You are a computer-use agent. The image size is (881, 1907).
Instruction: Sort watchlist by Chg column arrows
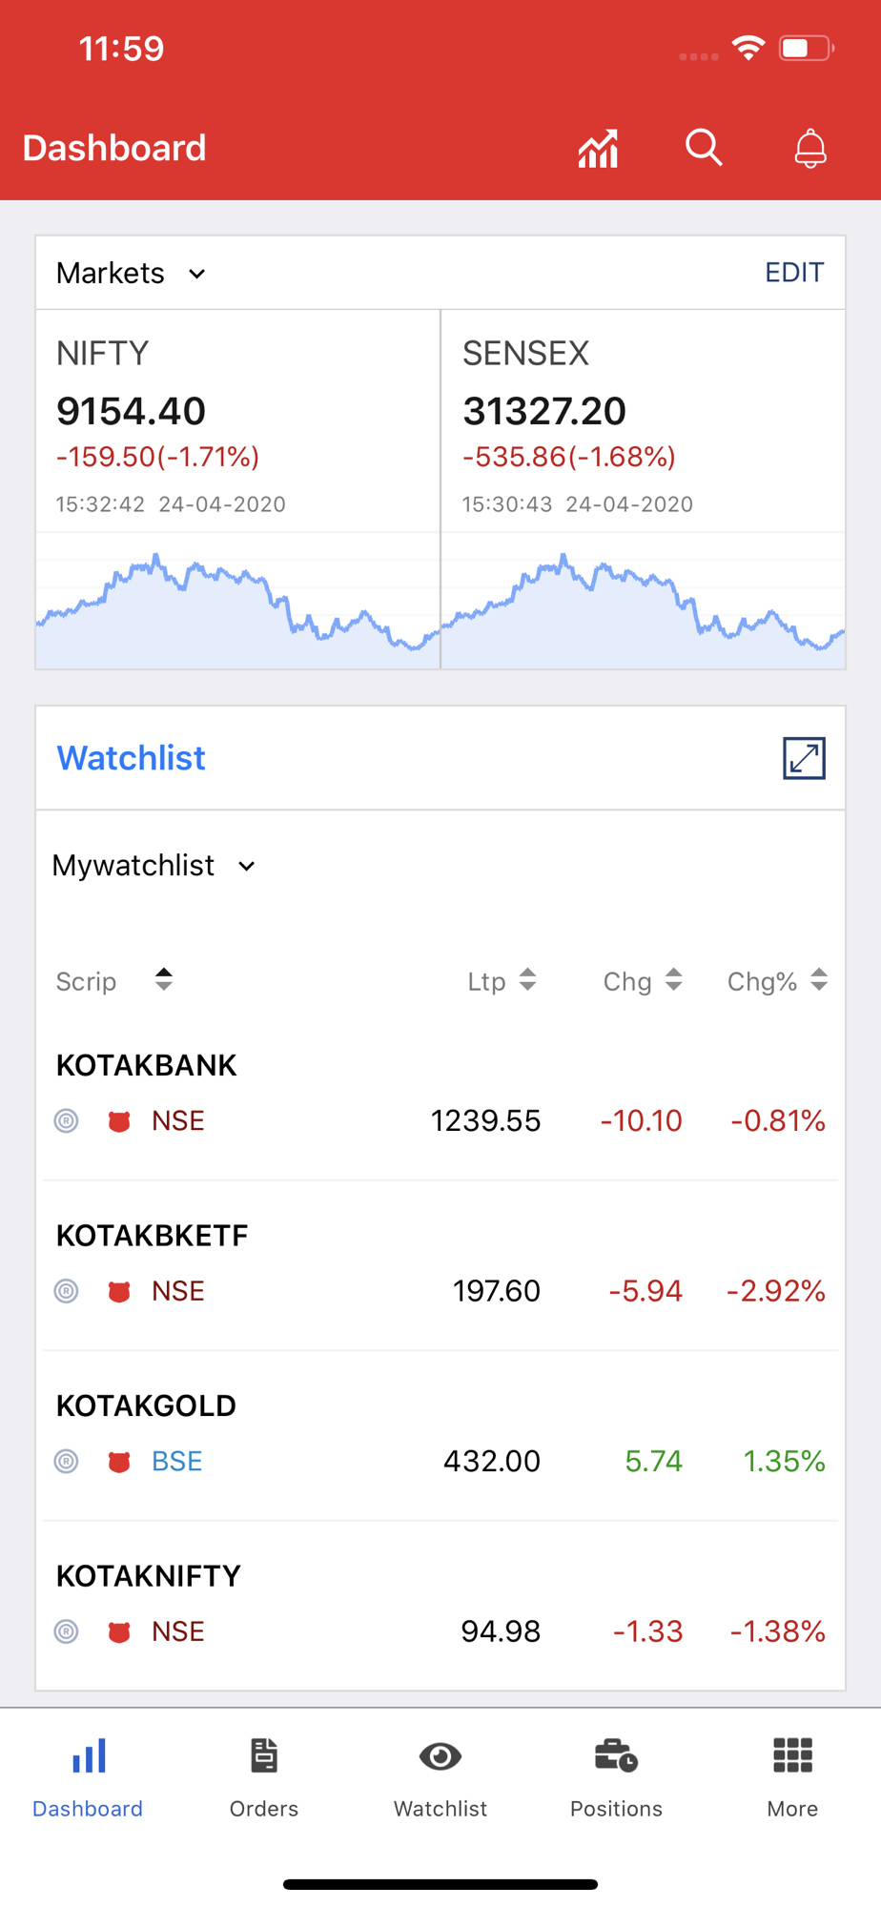pos(673,979)
